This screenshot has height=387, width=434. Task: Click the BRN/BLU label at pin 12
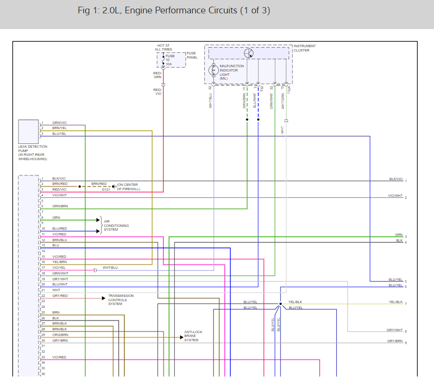click(60, 240)
